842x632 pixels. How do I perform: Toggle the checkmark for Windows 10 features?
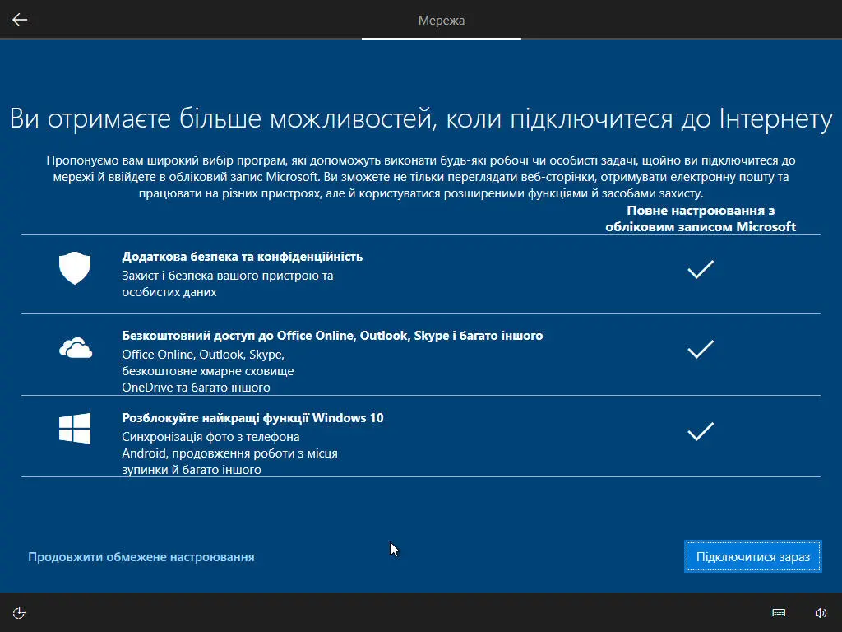pos(701,430)
